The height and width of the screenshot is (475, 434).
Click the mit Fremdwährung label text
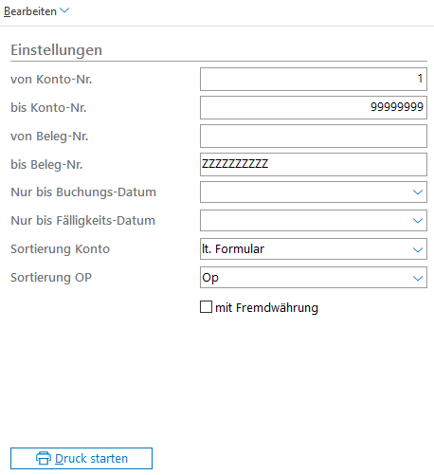pos(266,307)
